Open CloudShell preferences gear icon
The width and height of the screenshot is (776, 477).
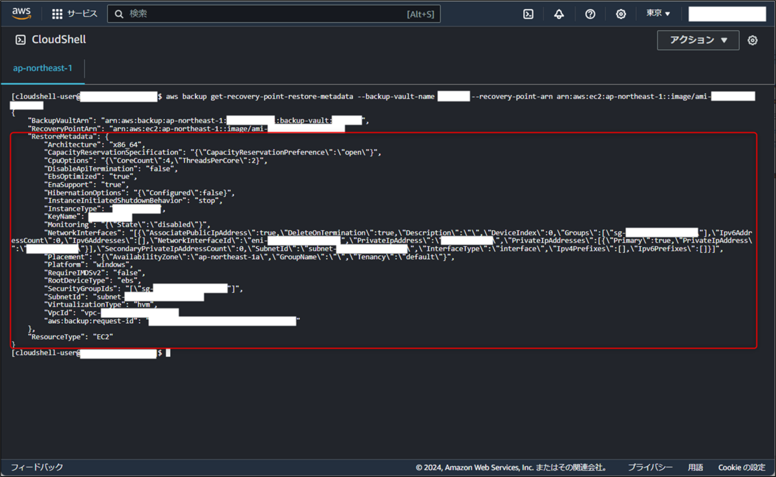752,40
